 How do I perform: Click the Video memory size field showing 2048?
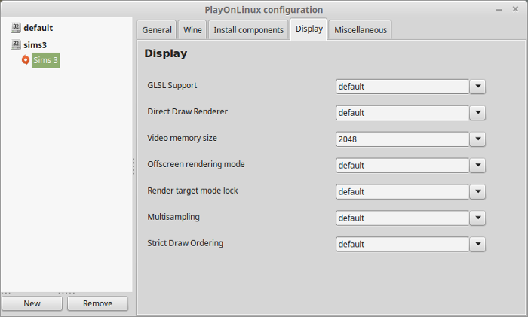pyautogui.click(x=402, y=139)
